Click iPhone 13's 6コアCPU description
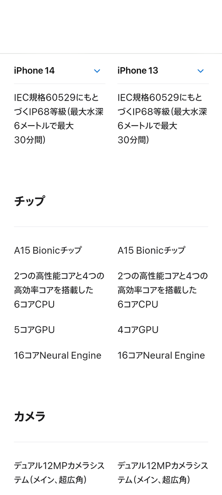The image size is (222, 495). (163, 290)
